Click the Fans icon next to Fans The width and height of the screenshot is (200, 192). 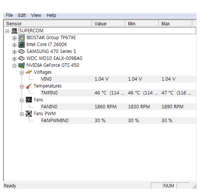coord(29,100)
